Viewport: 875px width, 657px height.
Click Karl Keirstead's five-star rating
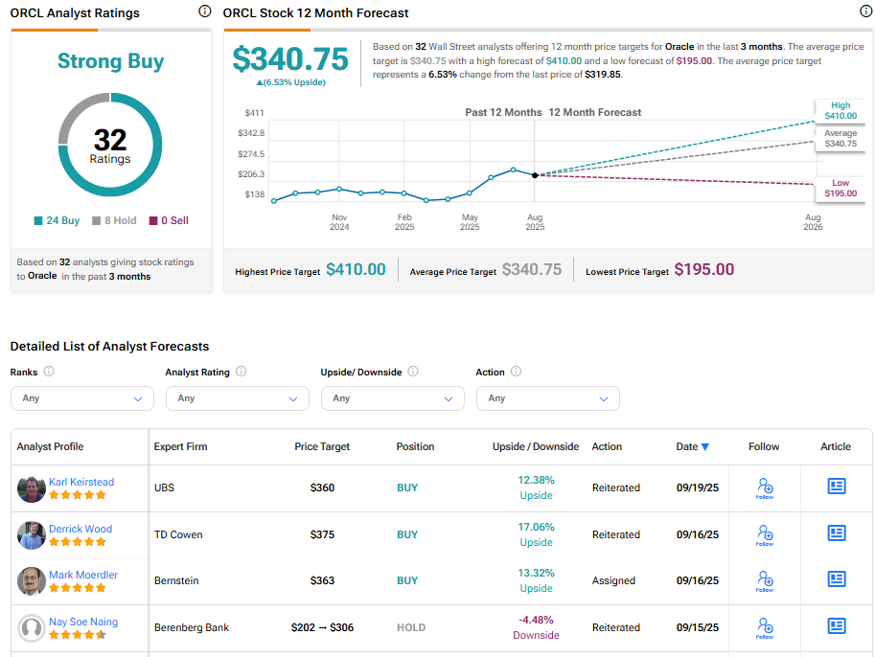coord(77,495)
